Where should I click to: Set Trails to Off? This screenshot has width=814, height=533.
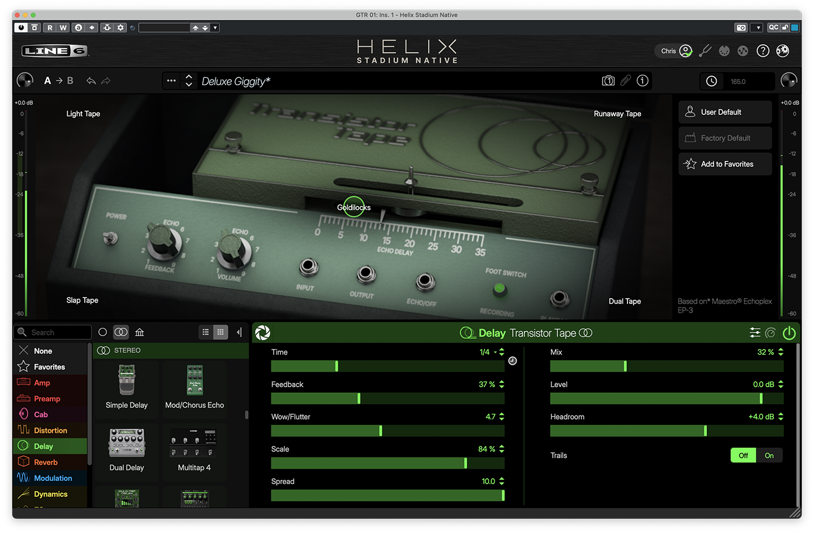pos(743,456)
